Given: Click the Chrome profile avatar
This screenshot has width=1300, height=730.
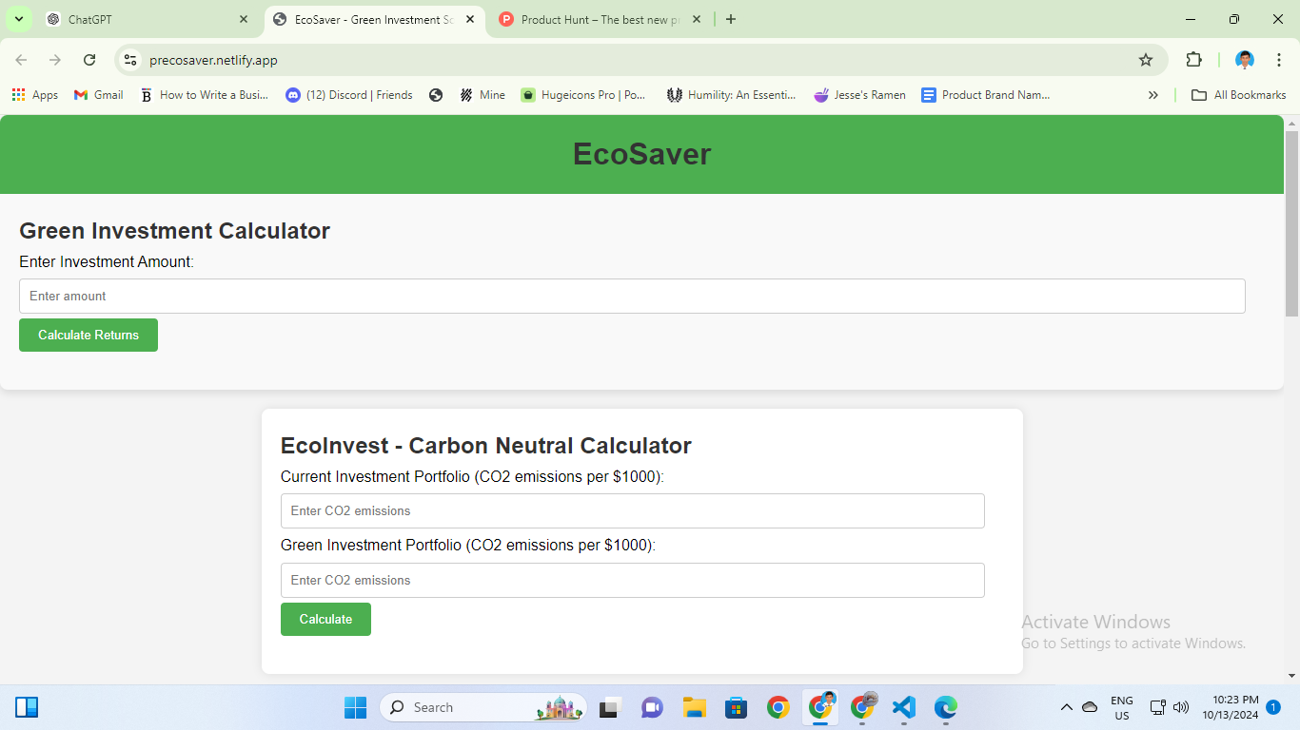Looking at the screenshot, I should click(1244, 59).
